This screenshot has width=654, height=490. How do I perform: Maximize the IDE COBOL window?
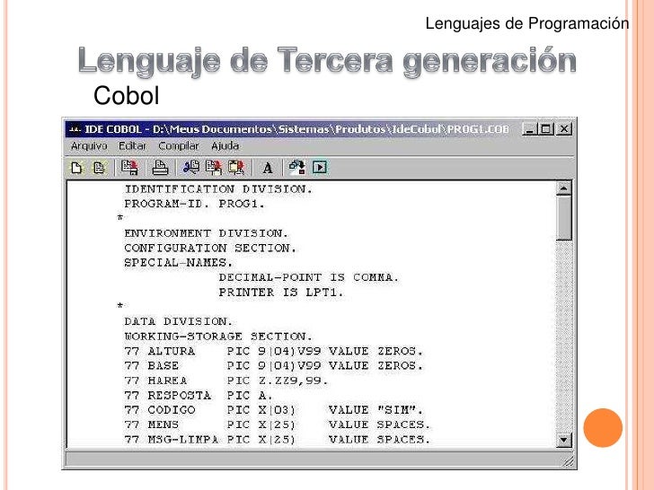coord(546,129)
